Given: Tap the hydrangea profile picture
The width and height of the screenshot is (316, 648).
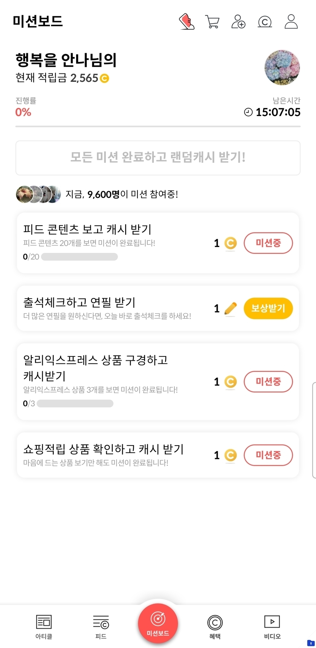Looking at the screenshot, I should point(282,68).
